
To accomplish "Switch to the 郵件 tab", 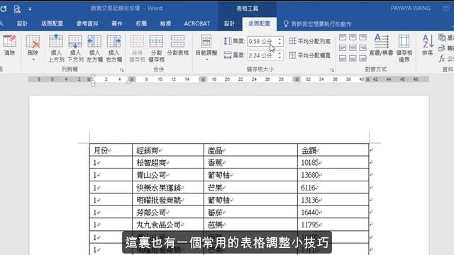I will [117, 23].
